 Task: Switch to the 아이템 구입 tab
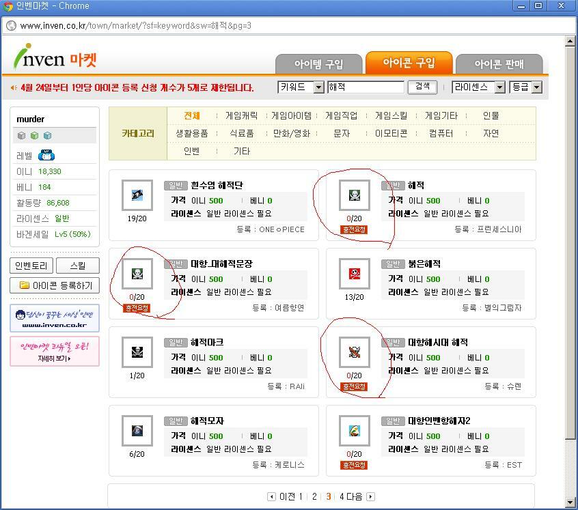point(318,64)
